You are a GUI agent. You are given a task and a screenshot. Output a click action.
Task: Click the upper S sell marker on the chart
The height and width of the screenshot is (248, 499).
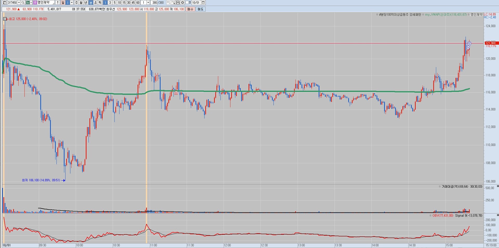[469, 44]
